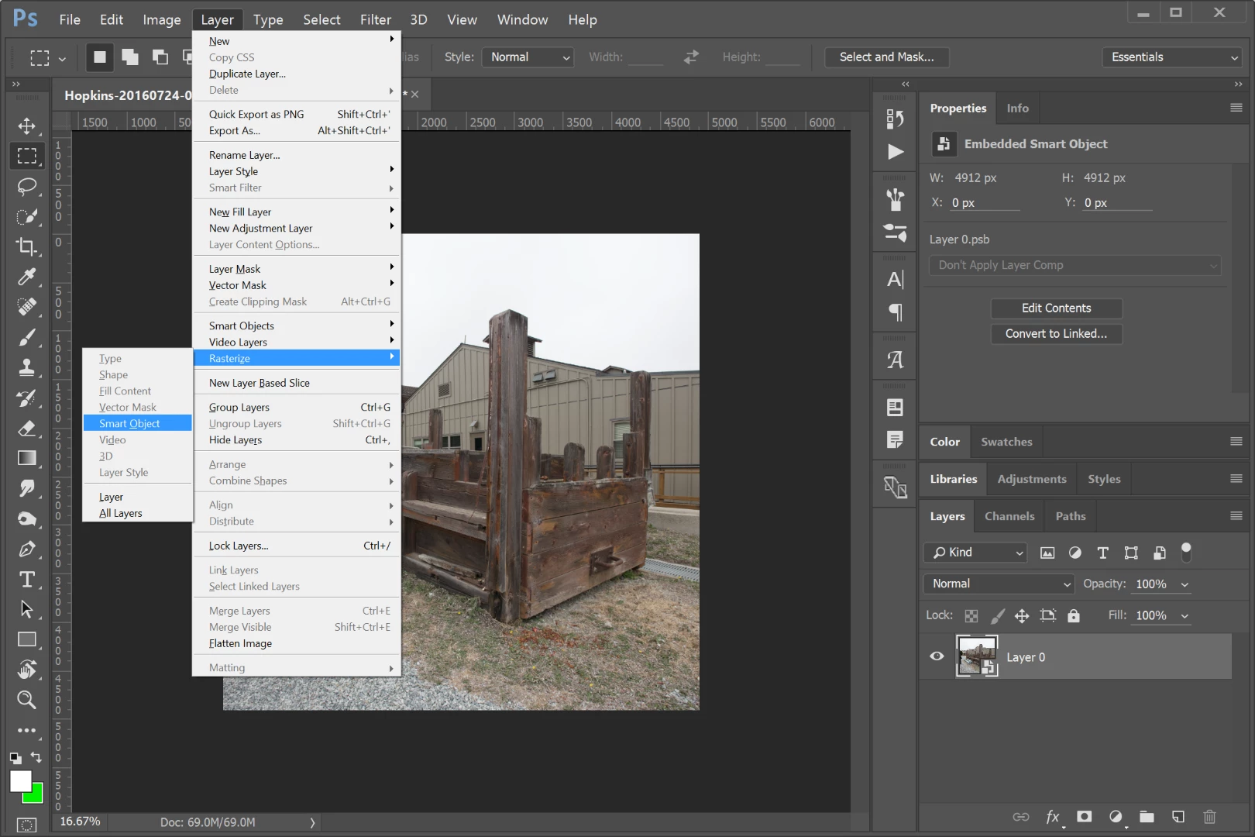Click the fx icon to add a layer style

point(1052,816)
